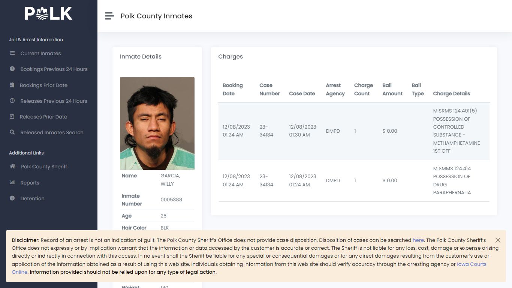
Task: Click the Polk County logo
Action: [49, 13]
